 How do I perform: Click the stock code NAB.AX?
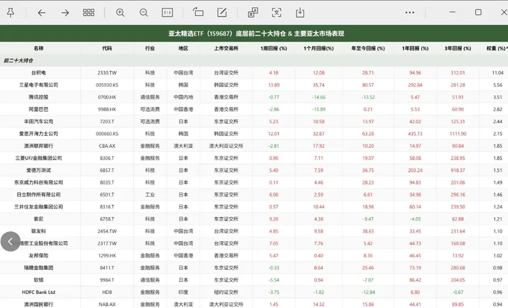107,304
